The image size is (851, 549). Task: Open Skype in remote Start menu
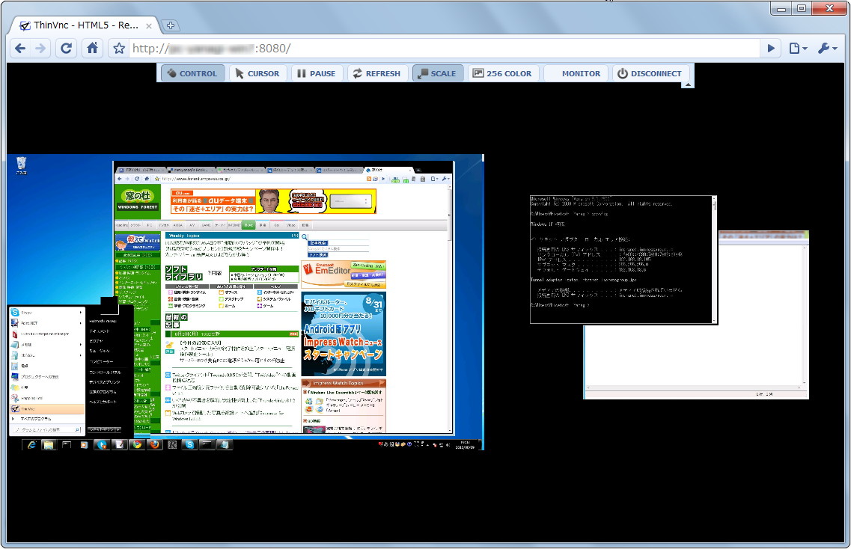[x=46, y=313]
